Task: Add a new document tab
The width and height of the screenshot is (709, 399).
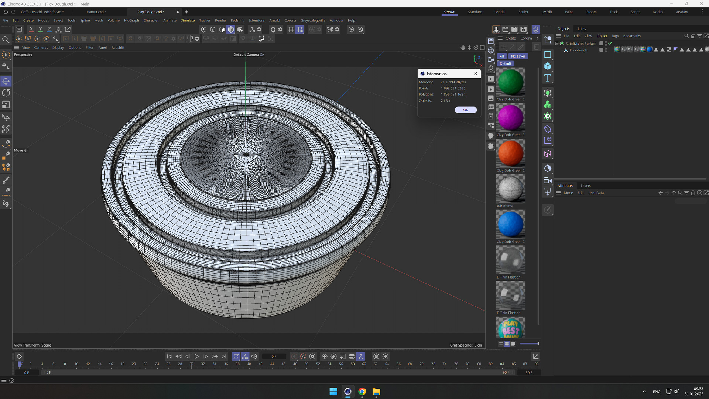Action: (186, 12)
